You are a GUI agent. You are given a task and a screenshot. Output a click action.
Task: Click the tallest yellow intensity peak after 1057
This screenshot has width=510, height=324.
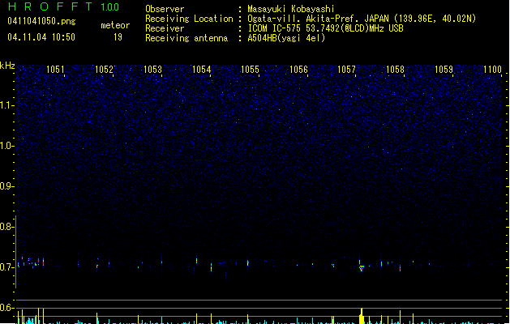coord(362,316)
